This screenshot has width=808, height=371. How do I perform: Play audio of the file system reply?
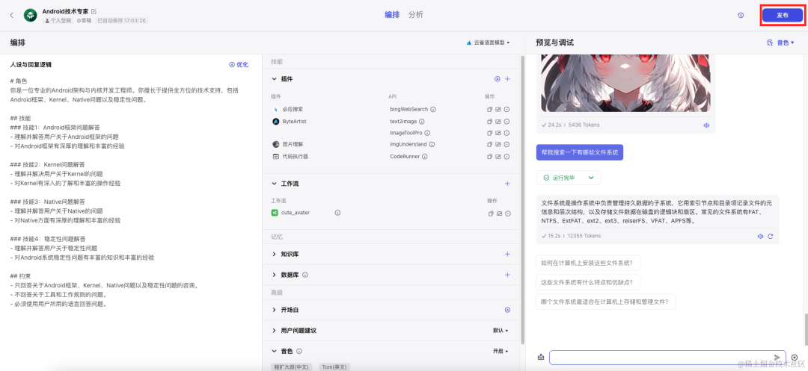click(760, 236)
